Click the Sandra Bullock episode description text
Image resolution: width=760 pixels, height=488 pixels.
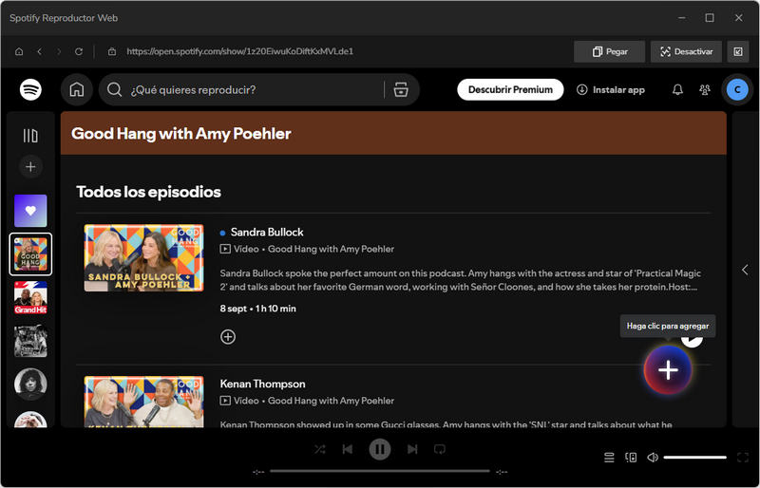click(461, 280)
